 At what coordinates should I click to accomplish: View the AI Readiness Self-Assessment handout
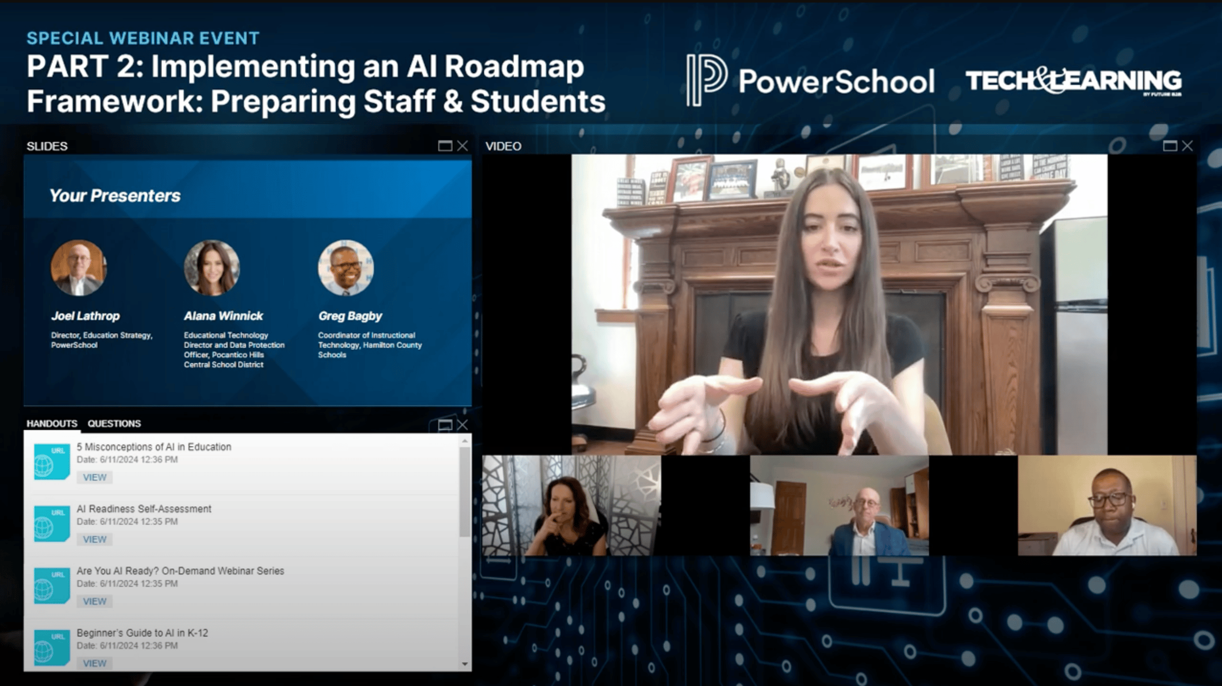95,539
